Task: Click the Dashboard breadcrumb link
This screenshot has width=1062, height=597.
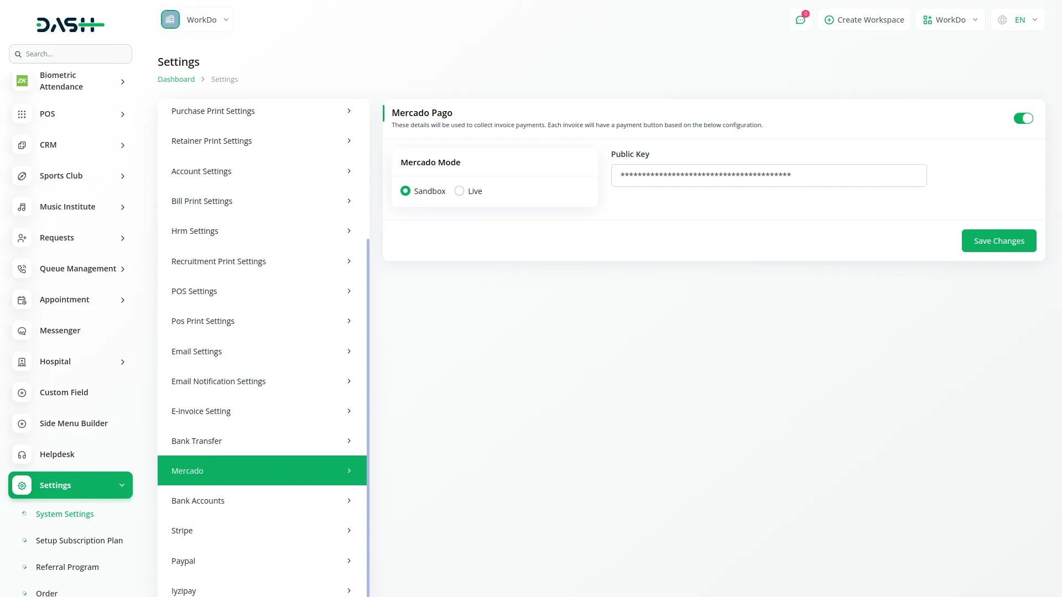Action: pos(176,79)
